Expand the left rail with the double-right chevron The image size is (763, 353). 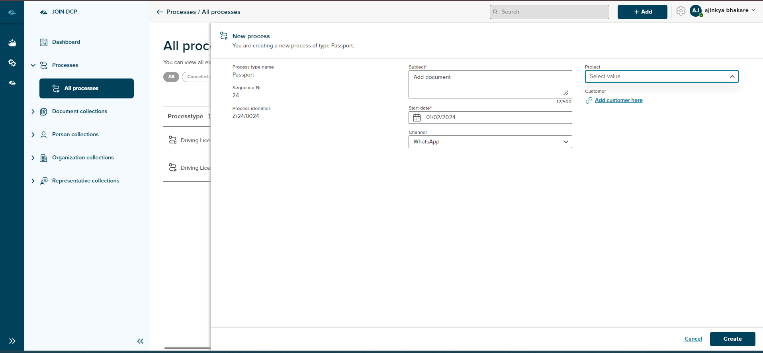click(x=12, y=341)
